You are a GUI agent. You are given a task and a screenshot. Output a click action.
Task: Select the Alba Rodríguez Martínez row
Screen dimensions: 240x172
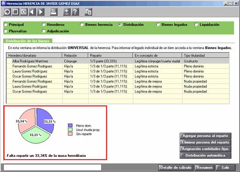118,61
